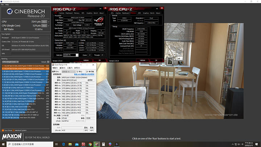Image resolution: width=261 pixels, height=147 pixels.
Task: Click the Cinebench sphere logo icon
Action: (x=10, y=11)
